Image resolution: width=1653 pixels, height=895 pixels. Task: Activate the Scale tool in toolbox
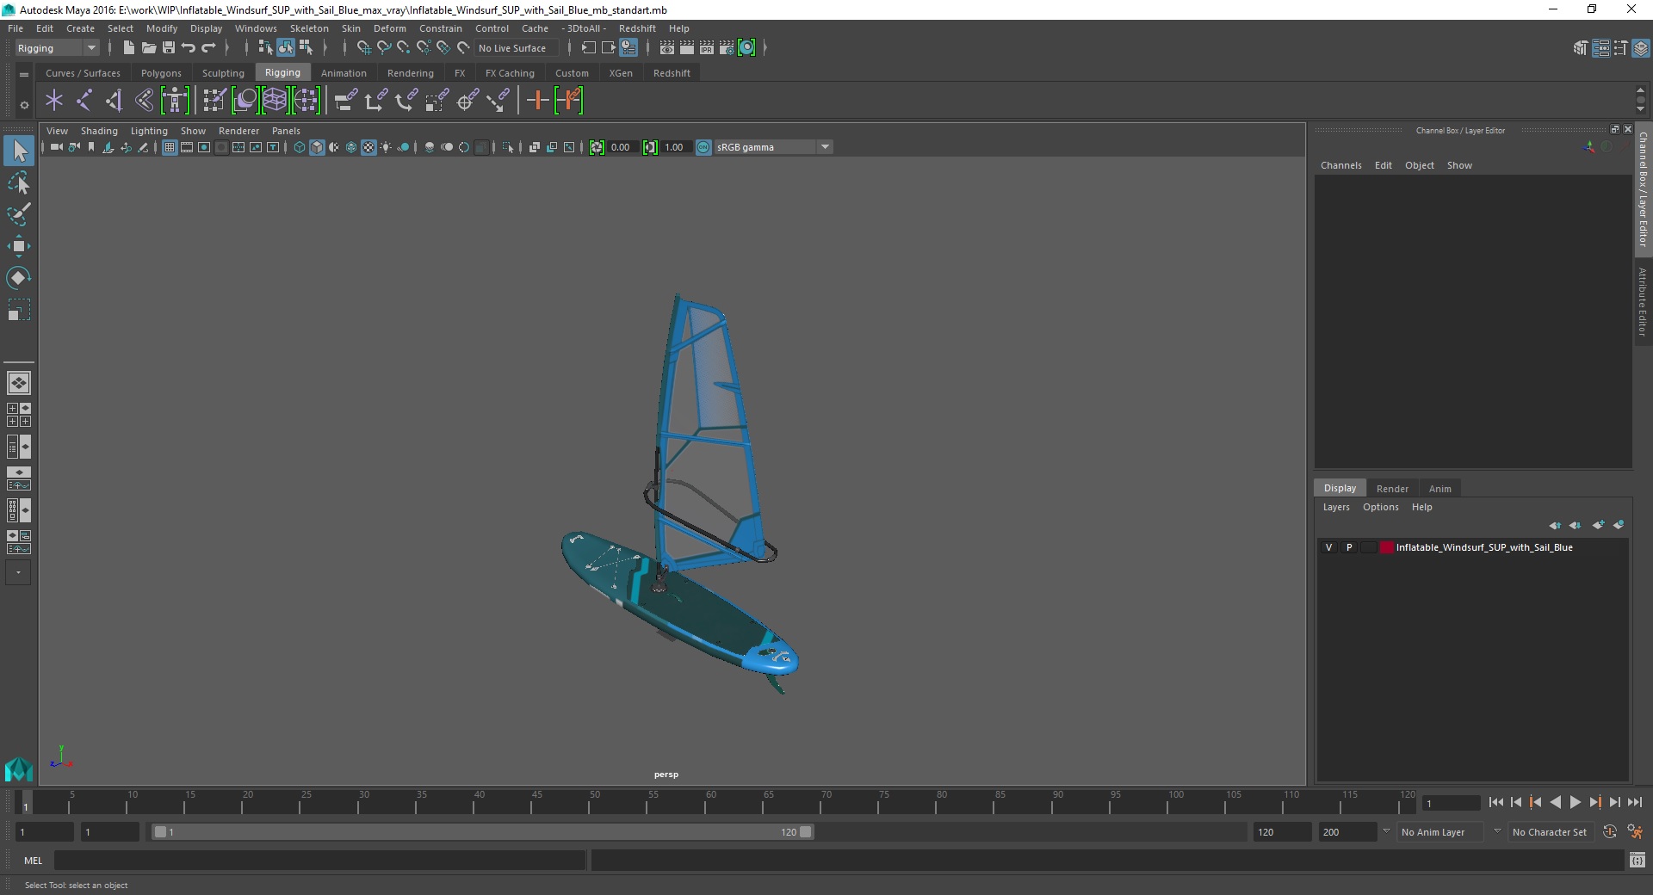coord(19,310)
